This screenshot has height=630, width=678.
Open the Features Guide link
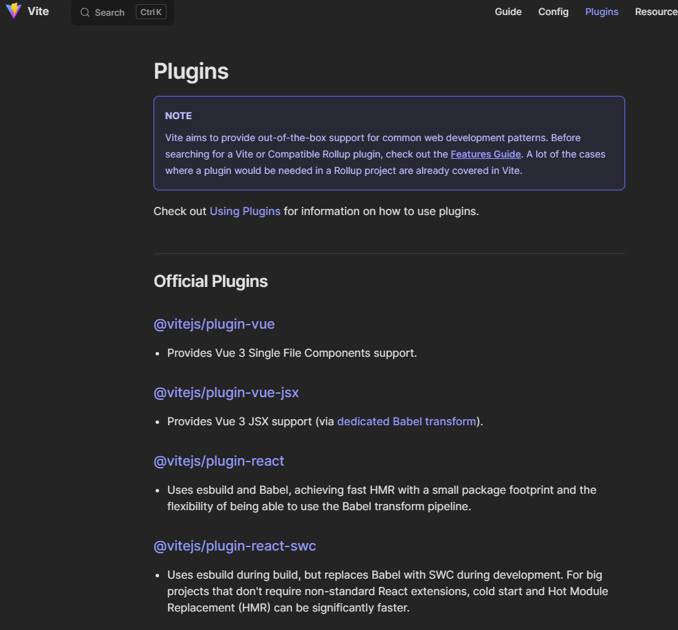coord(485,154)
